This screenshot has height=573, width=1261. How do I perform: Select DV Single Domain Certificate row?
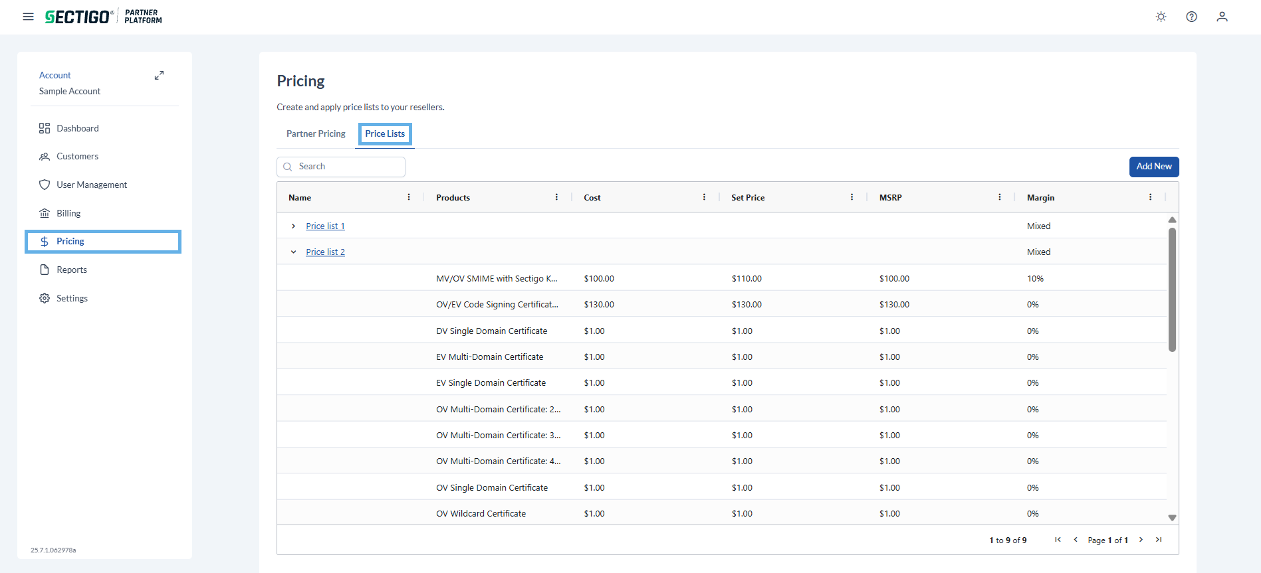click(722, 331)
